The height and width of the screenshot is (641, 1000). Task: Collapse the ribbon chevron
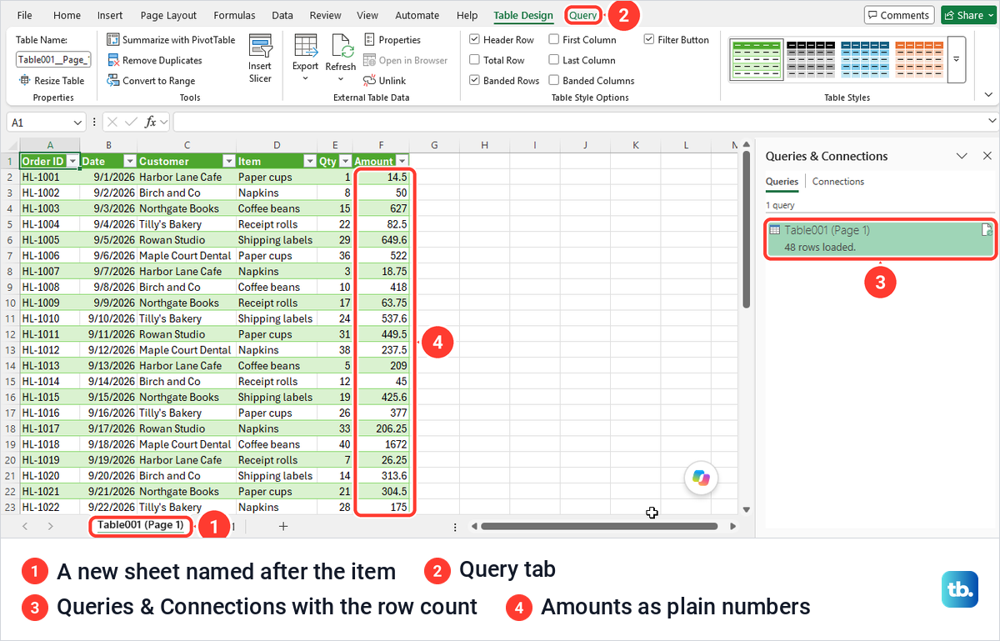coord(988,96)
